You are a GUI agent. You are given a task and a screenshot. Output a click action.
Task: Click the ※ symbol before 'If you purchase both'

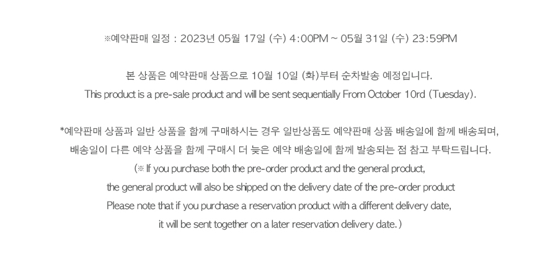pos(141,169)
